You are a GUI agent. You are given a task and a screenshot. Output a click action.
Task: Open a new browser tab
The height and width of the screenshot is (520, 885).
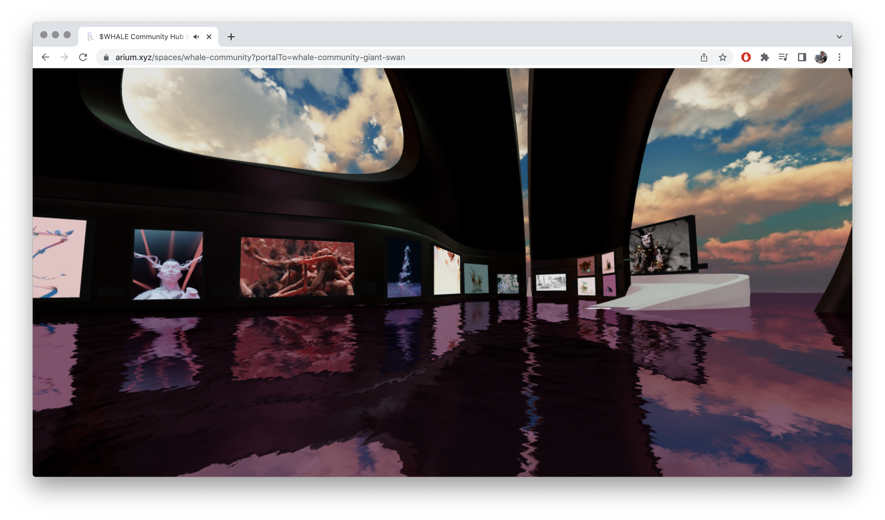[231, 36]
